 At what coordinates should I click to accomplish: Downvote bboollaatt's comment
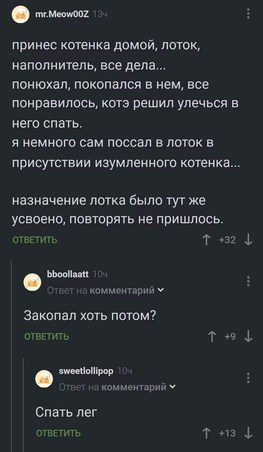248,336
